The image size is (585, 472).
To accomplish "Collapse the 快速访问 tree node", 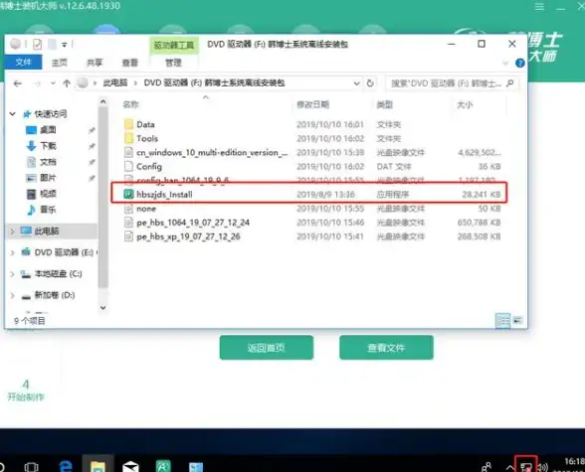I will (x=13, y=114).
